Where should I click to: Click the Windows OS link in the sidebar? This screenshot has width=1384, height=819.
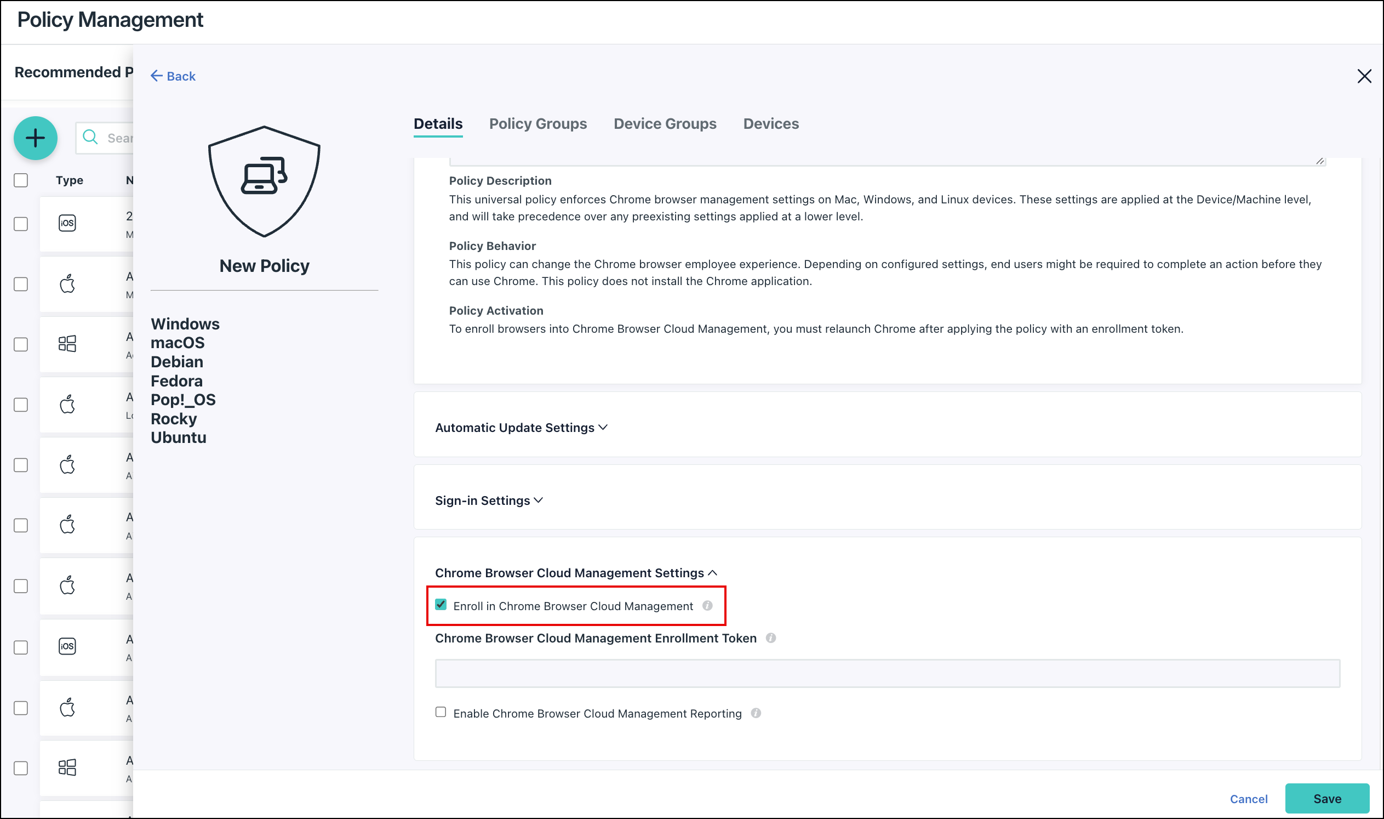(x=185, y=324)
